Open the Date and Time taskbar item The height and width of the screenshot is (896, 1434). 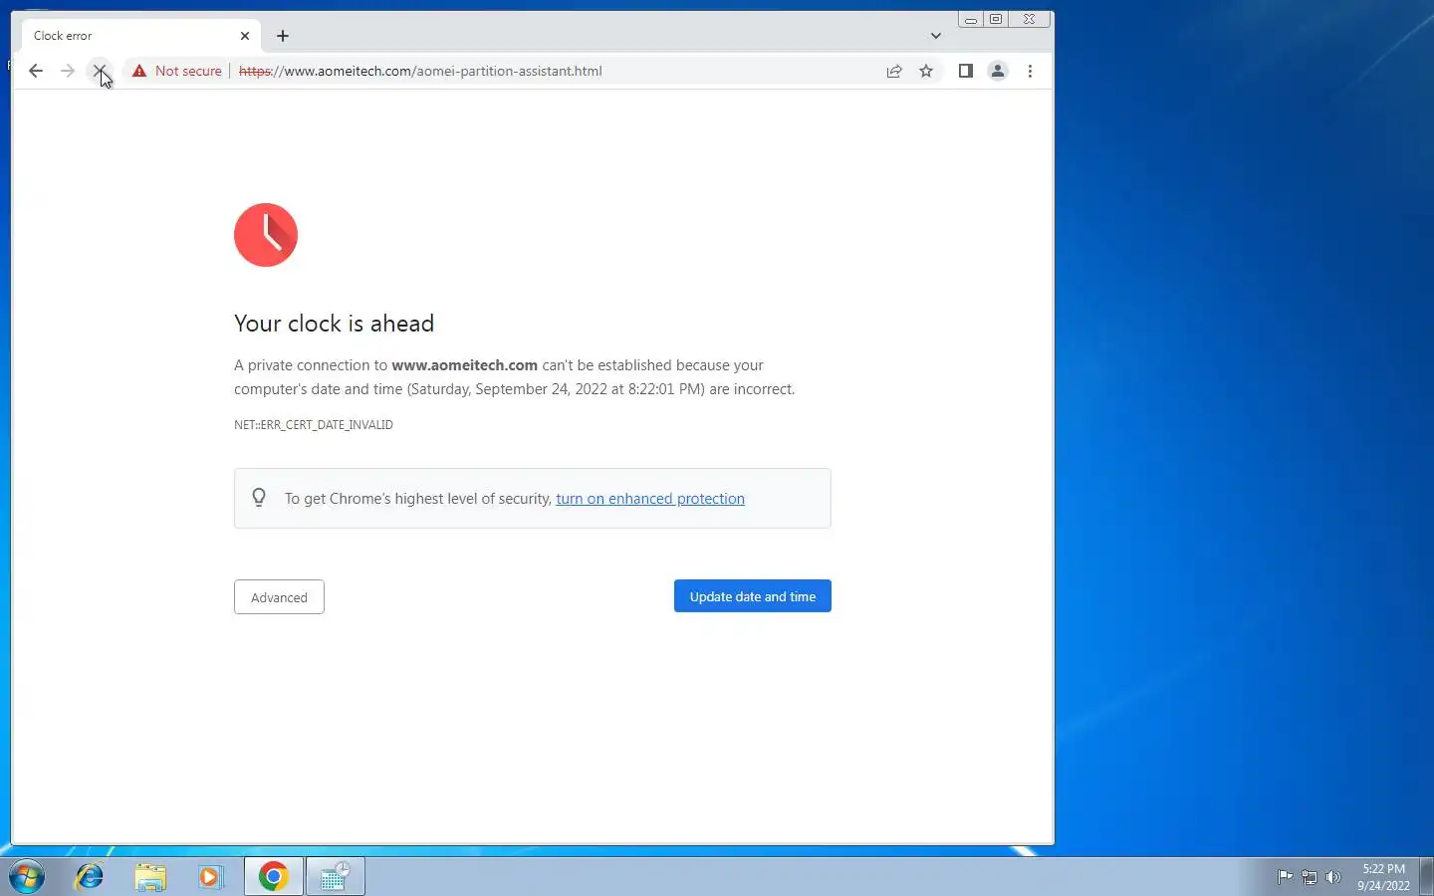pos(335,876)
